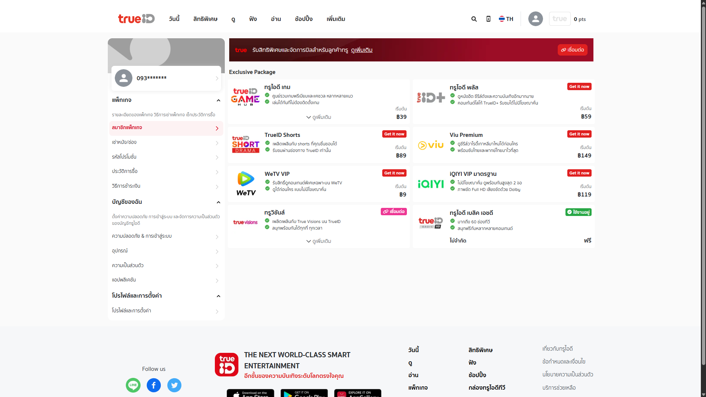
Task: Click the TrueID Basic HD logo
Action: 430,223
